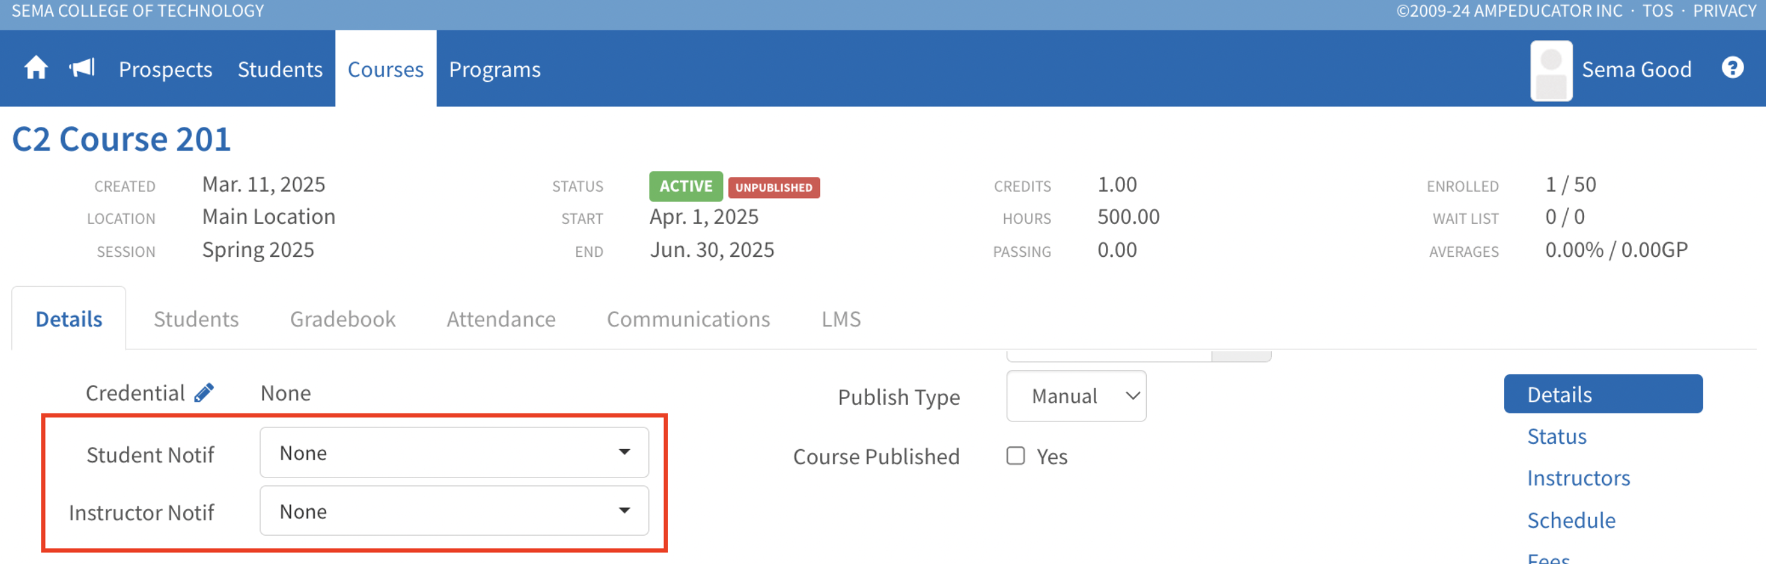Viewport: 1766px width, 564px height.
Task: Click the Status sidebar link
Action: point(1557,437)
